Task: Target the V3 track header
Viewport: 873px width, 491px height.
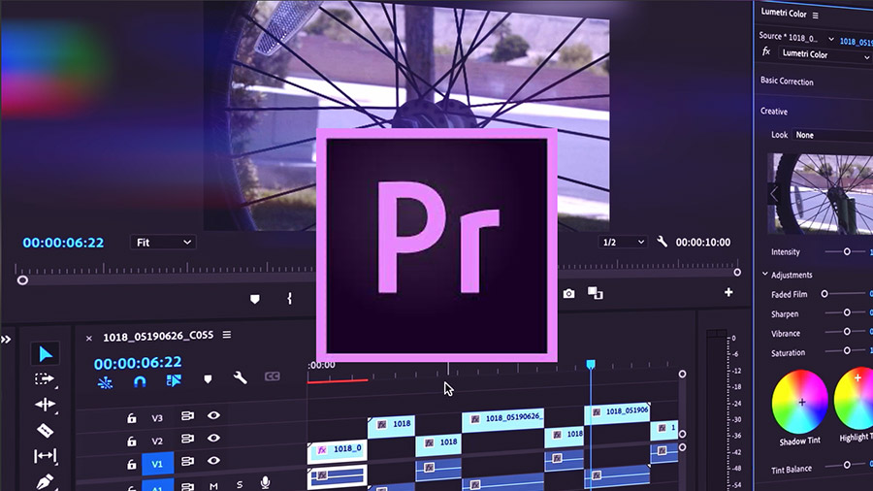Action: coord(157,418)
